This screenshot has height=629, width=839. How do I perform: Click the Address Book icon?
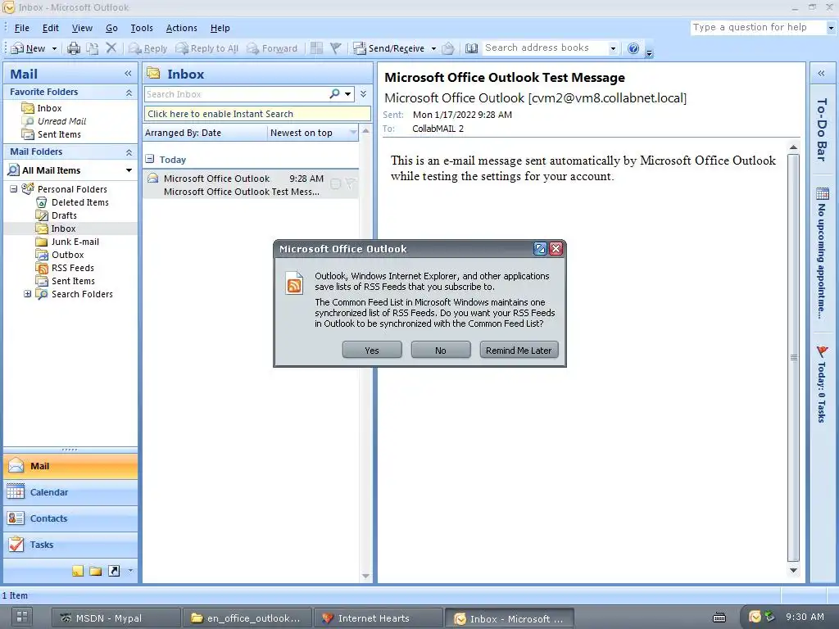tap(471, 48)
